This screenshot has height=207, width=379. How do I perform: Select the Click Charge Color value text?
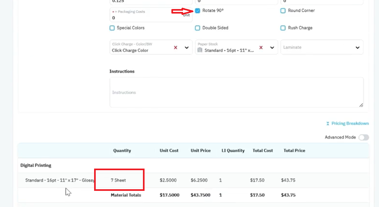[130, 50]
